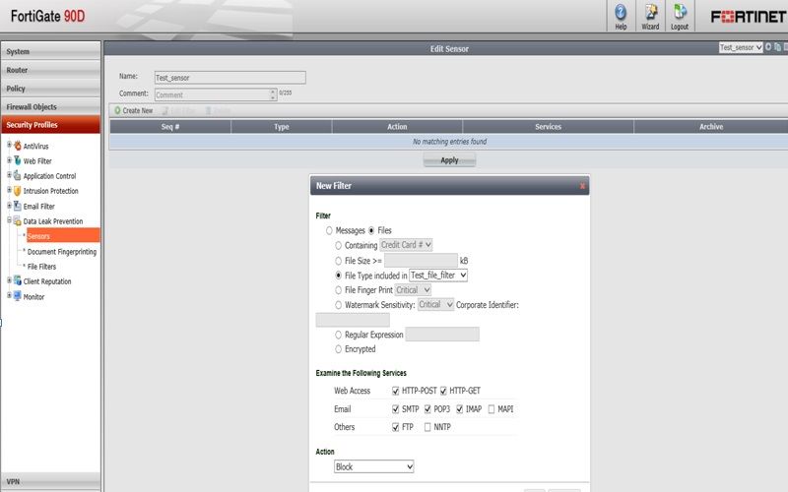Screen dimensions: 788x492
Task: Click the Monitor icon in sidebar
Action: click(18, 296)
